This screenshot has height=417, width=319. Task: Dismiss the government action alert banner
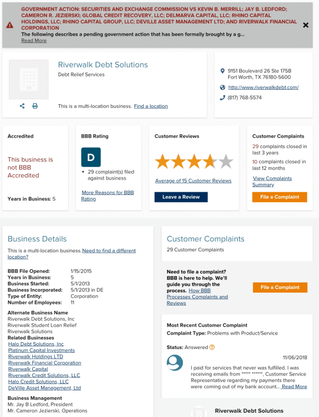click(x=306, y=25)
